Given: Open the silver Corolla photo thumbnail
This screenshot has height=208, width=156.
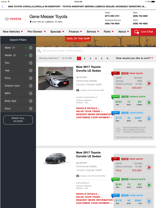Looking at the screenshot, I should (56, 78).
